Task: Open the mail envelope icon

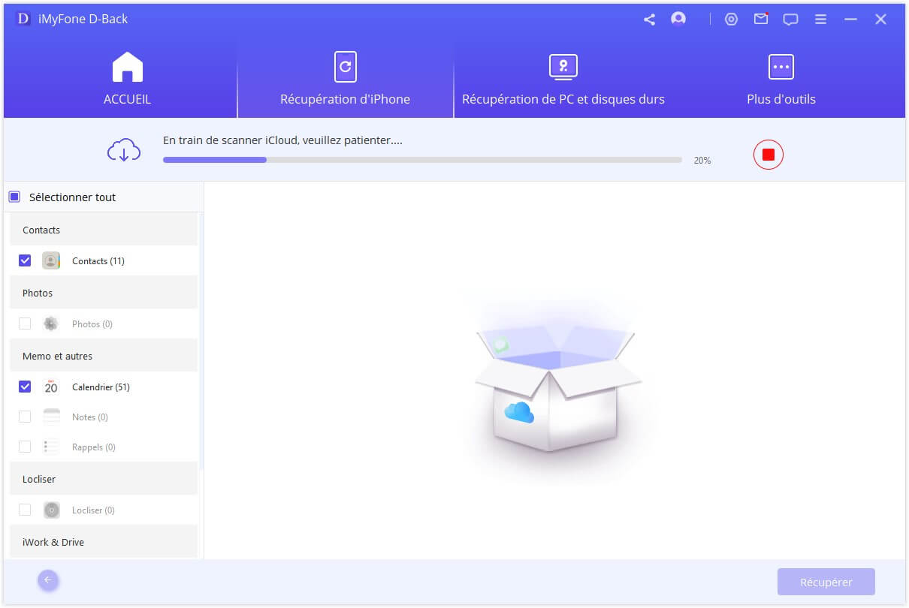Action: pyautogui.click(x=761, y=20)
